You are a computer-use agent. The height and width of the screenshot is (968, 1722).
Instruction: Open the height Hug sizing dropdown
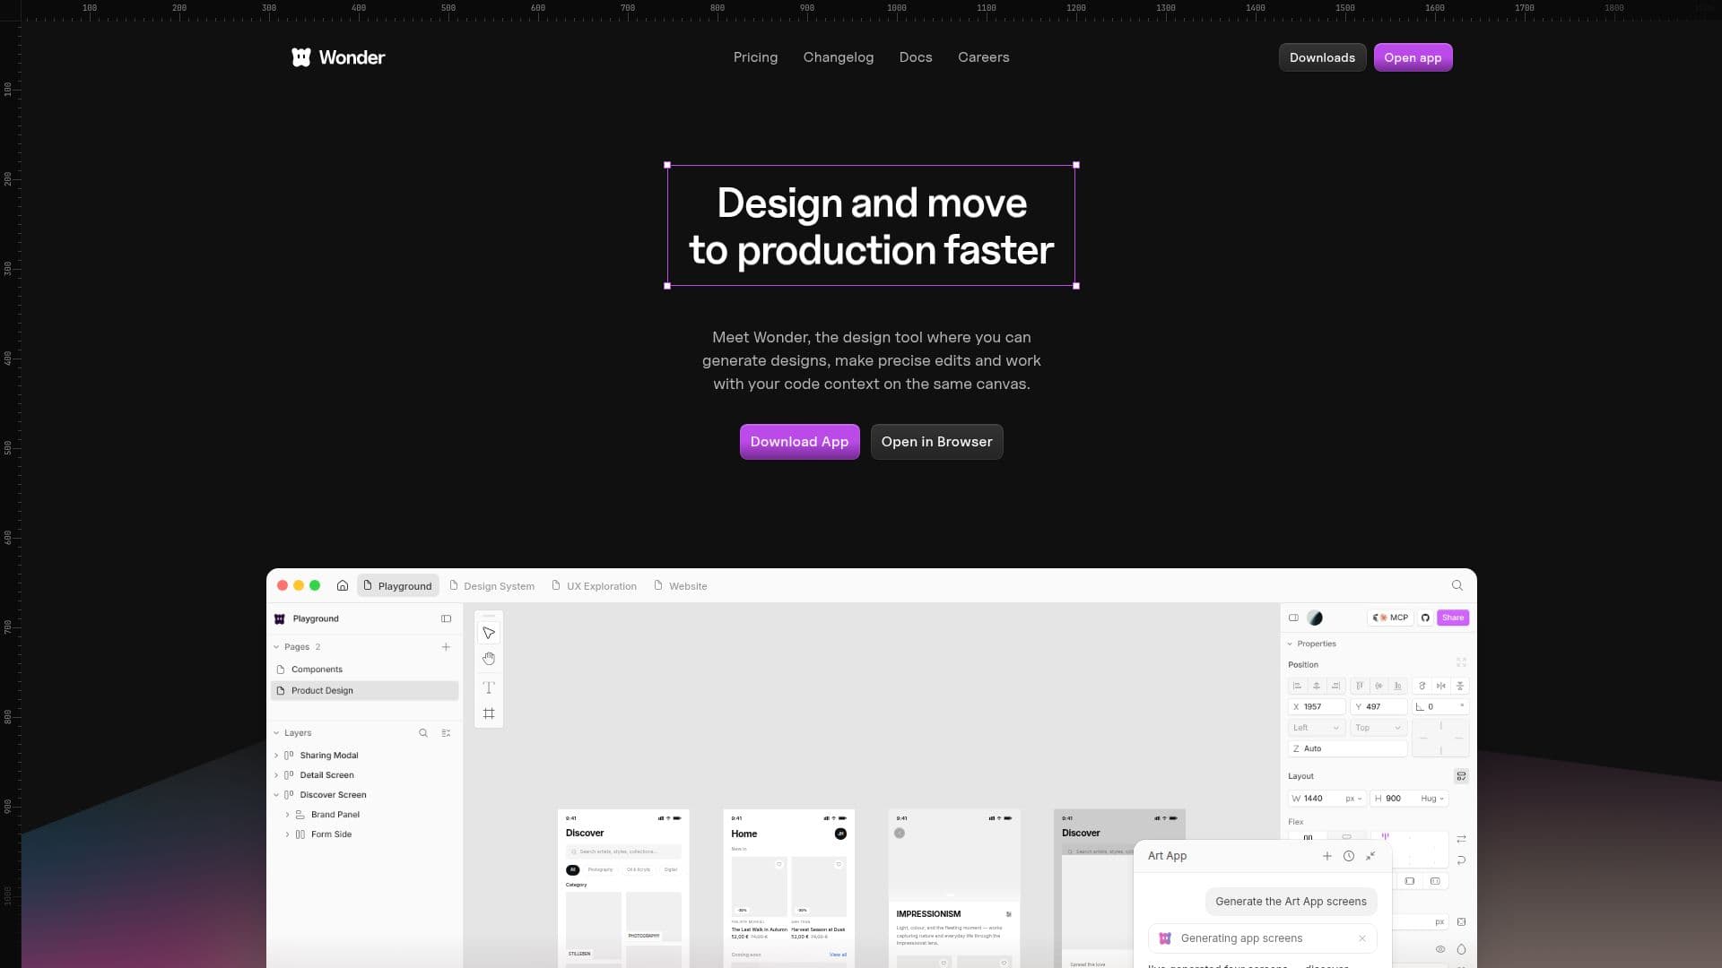(1432, 799)
